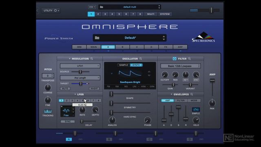Select part 2 button
This screenshot has width=261, height=147.
pyautogui.click(x=98, y=14)
